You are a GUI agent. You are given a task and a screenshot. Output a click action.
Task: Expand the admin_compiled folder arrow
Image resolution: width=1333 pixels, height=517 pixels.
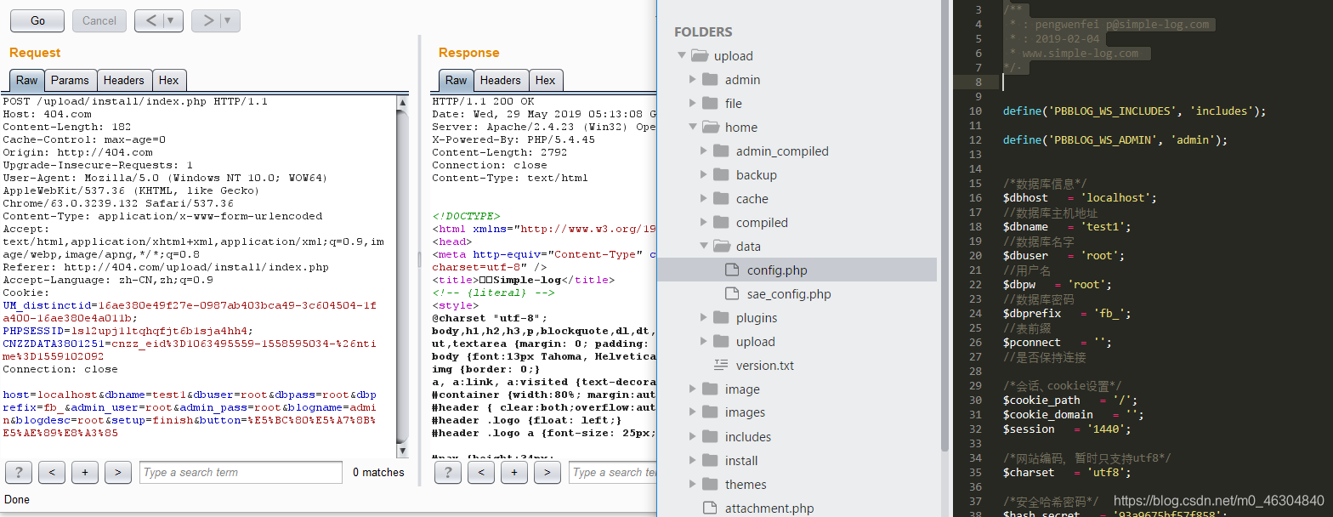[704, 151]
